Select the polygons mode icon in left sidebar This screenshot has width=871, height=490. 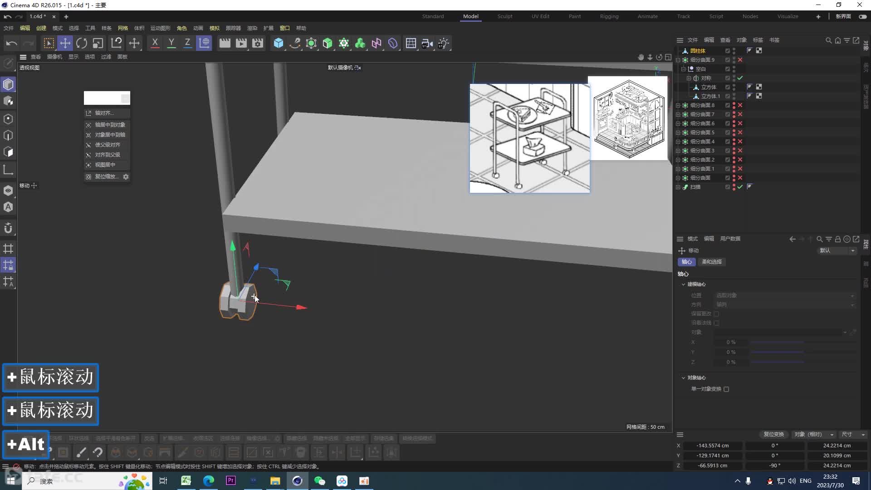coord(8,152)
